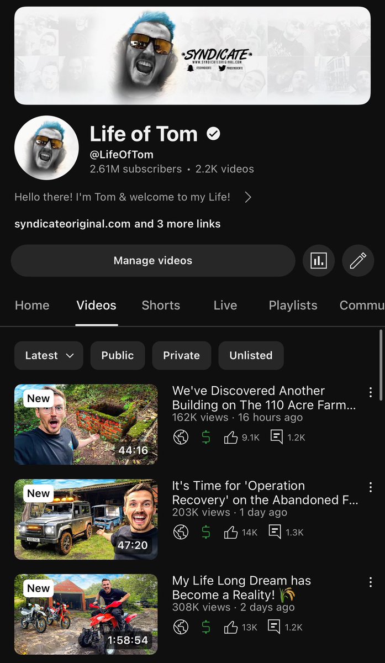This screenshot has height=663, width=385.
Task: Open the Live tab
Action: pos(225,305)
